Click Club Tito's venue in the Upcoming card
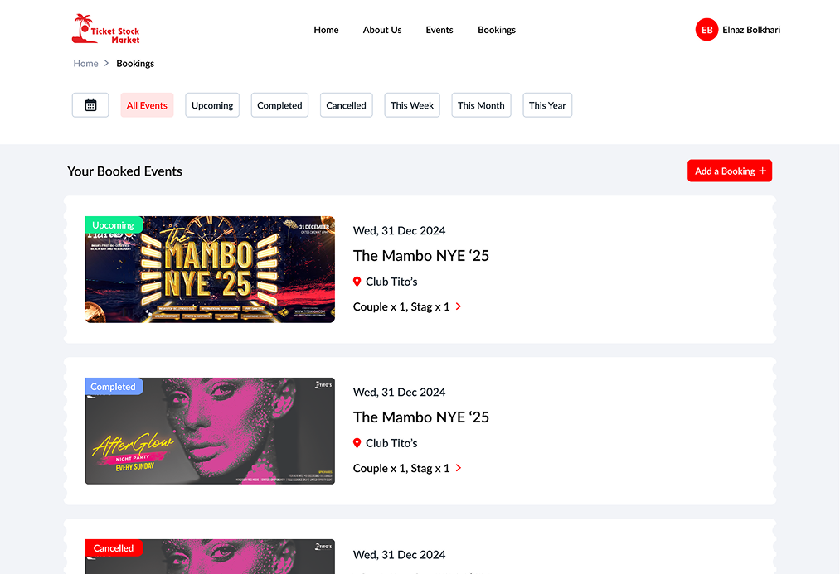 coord(391,282)
